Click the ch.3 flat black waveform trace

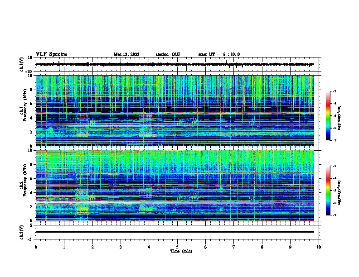pyautogui.click(x=175, y=232)
